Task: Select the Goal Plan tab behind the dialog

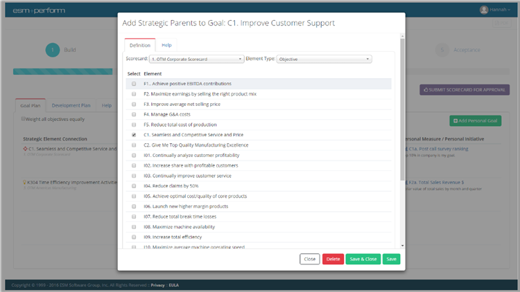Action: coord(31,106)
